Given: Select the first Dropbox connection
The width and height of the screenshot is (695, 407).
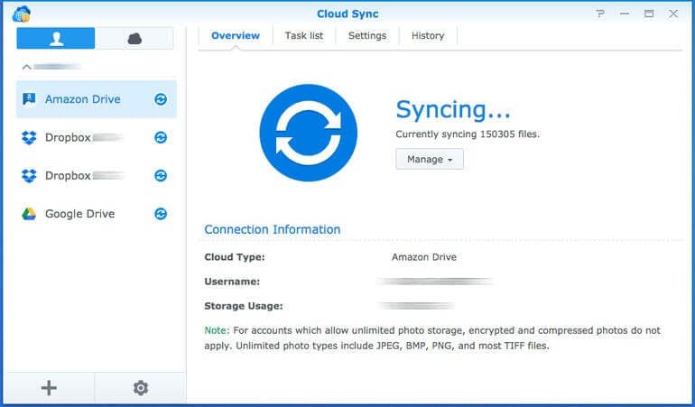Looking at the screenshot, I should 97,137.
